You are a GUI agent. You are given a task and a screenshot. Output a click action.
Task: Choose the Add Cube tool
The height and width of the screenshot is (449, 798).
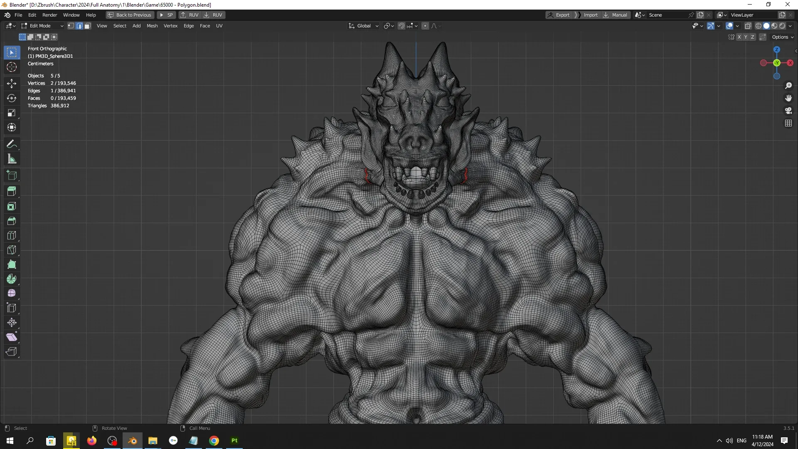tap(12, 175)
